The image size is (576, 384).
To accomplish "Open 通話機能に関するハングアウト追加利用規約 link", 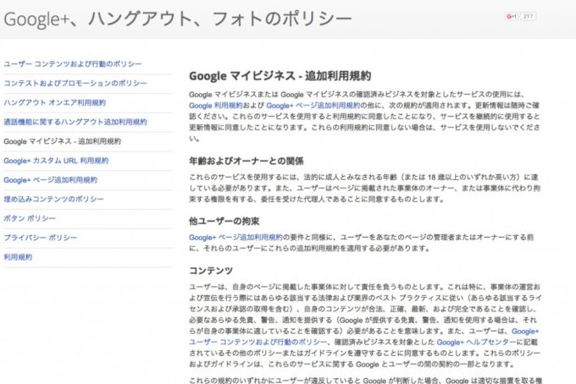I will click(75, 122).
